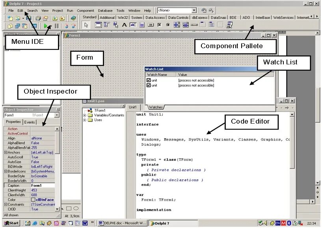322x229 pixels.
Task: Switch to Events tab in Object Inspector
Action: pos(30,122)
